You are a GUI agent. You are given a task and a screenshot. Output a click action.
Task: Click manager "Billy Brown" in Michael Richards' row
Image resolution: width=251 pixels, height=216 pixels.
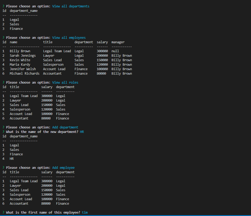tap(122, 74)
